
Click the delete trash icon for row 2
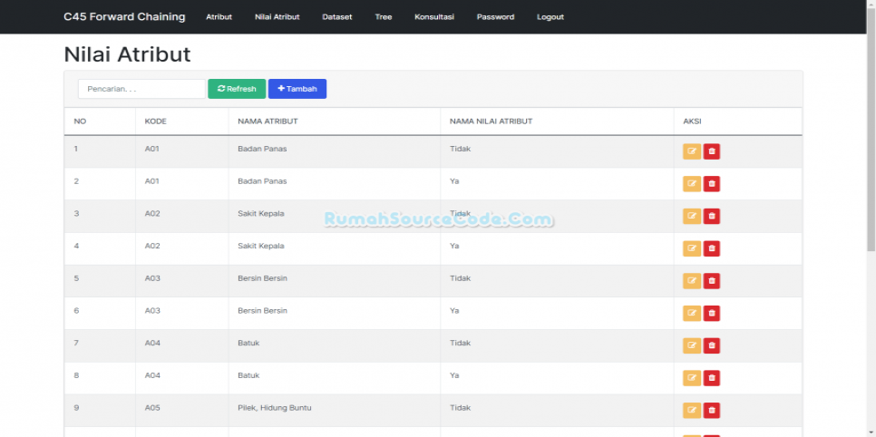click(x=712, y=184)
